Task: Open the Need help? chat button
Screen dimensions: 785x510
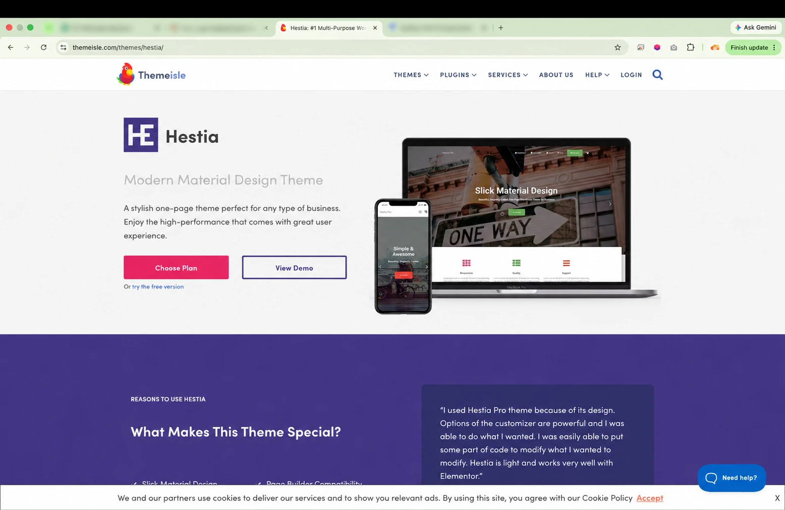Action: pos(732,478)
